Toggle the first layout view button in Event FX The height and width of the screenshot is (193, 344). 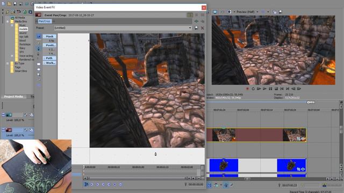click(x=190, y=15)
